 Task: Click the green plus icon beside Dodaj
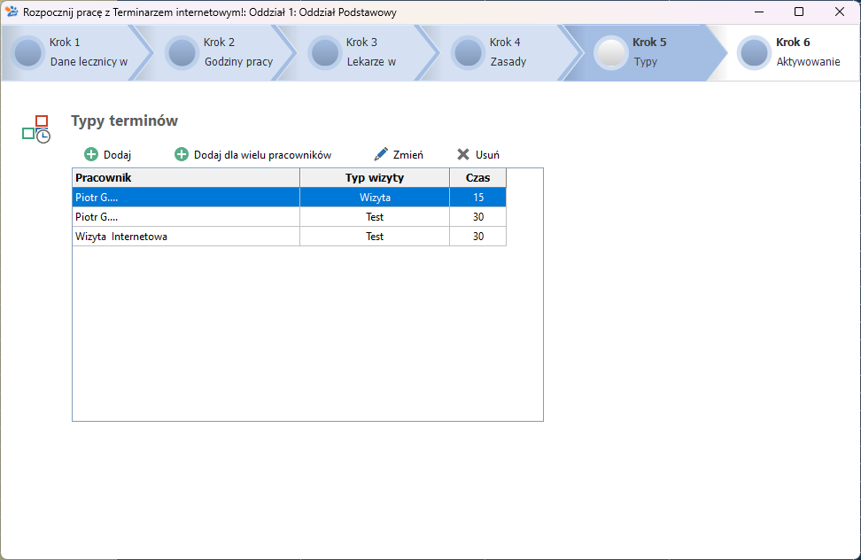[x=91, y=155]
